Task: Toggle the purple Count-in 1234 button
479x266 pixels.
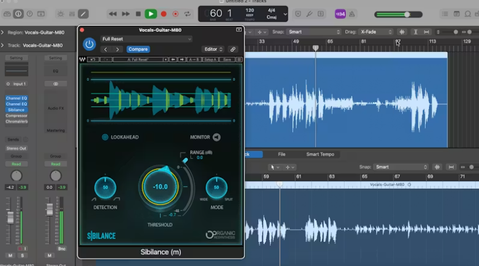Action: coord(340,14)
